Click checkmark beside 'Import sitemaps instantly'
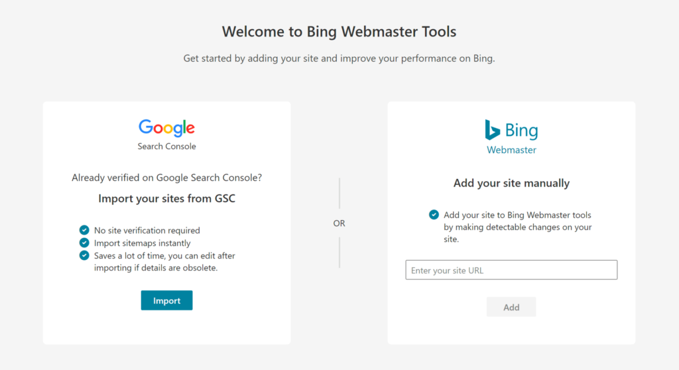Screen dimensions: 679x370 coord(84,243)
